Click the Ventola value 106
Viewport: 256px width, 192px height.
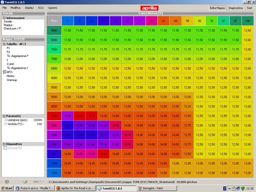[x=39, y=124]
